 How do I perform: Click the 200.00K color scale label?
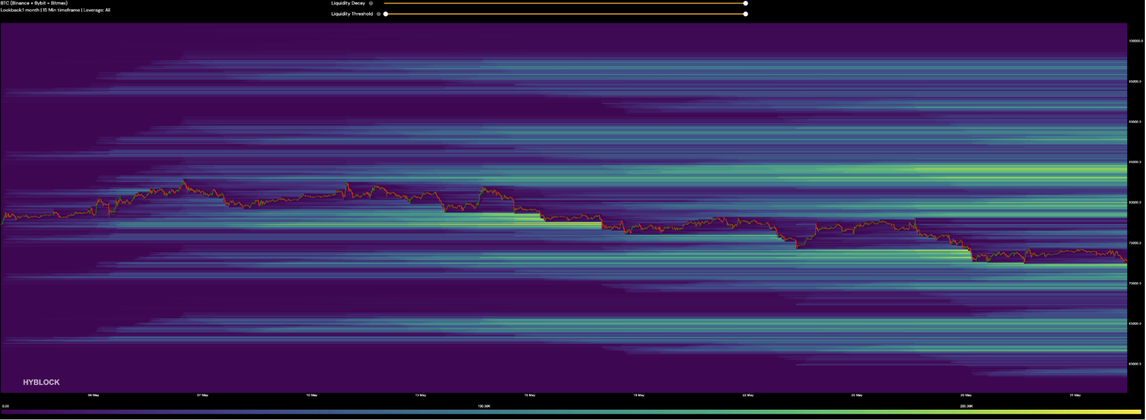[x=966, y=406]
